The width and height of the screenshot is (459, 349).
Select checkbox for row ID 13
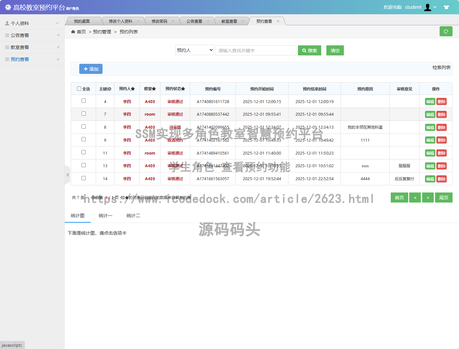click(83, 165)
